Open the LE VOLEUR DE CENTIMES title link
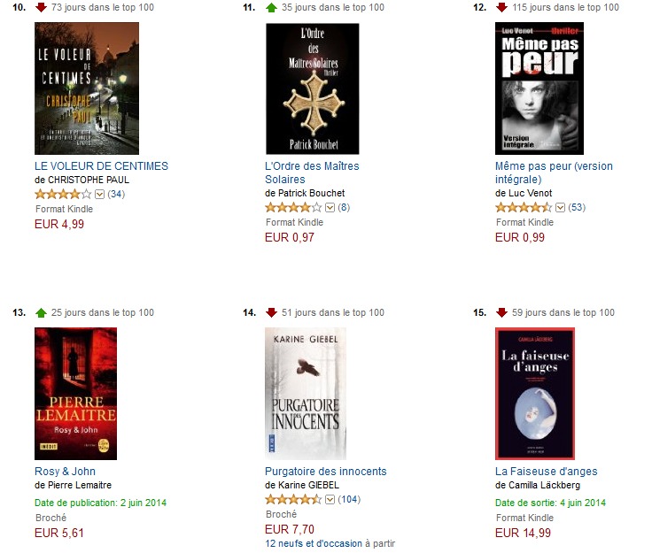This screenshot has width=652, height=553. point(102,166)
